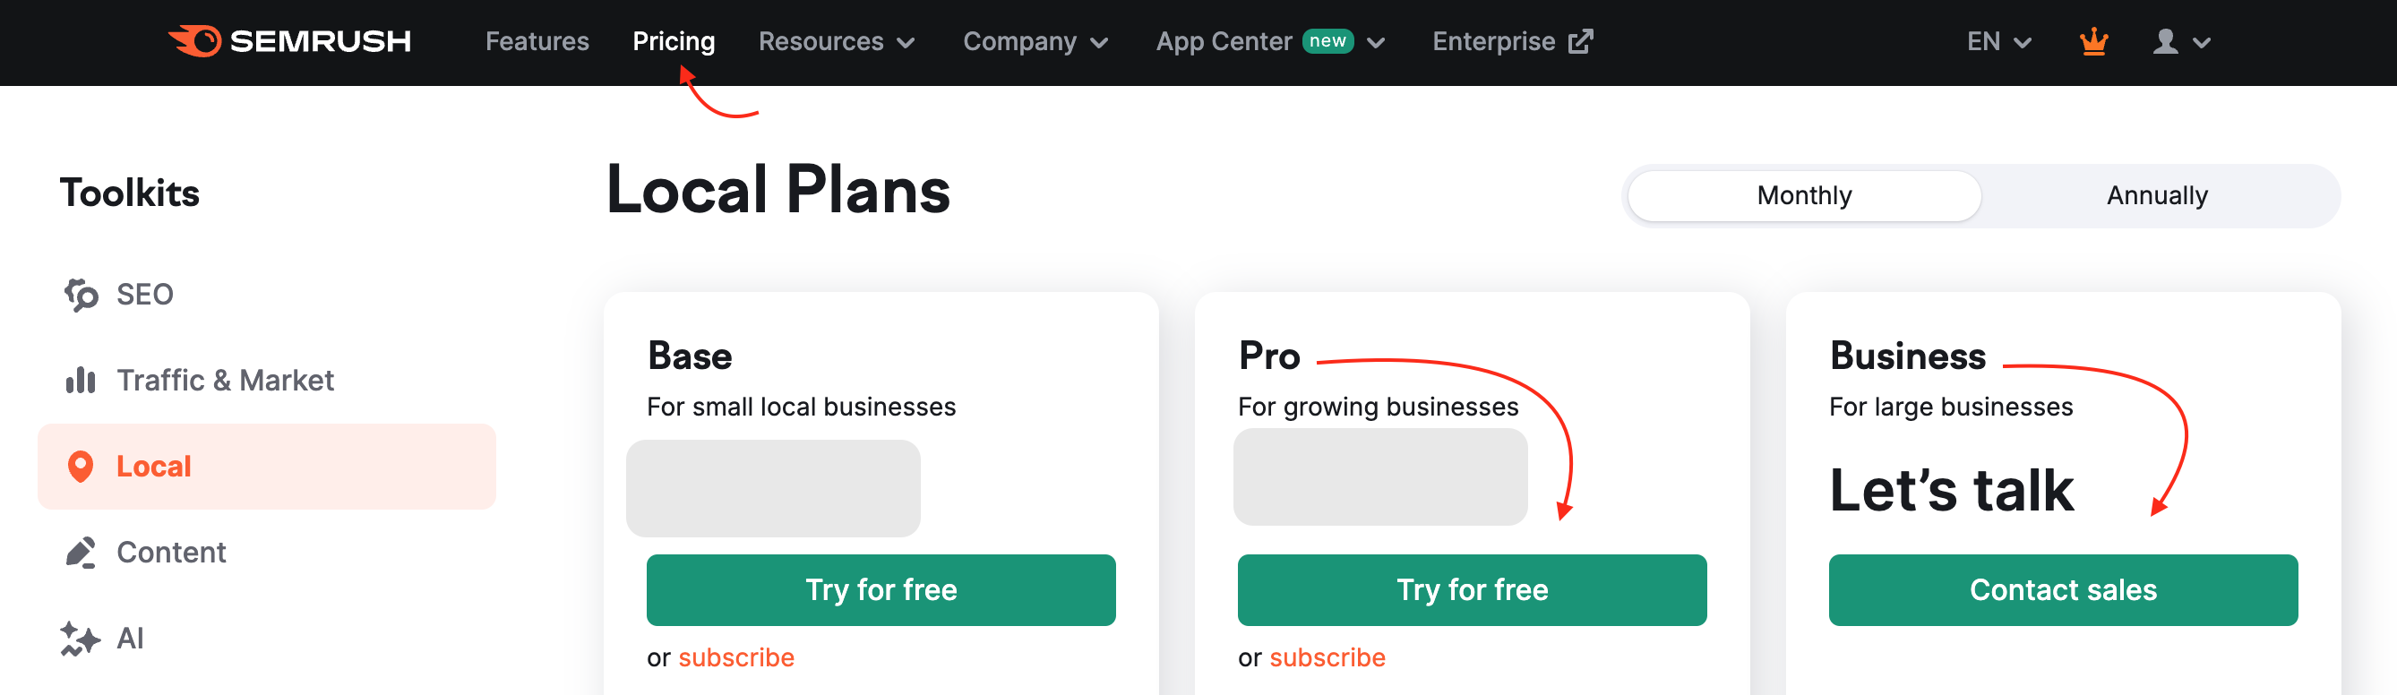The image size is (2397, 695).
Task: Open Enterprise via its external link icon
Action: (x=1584, y=41)
